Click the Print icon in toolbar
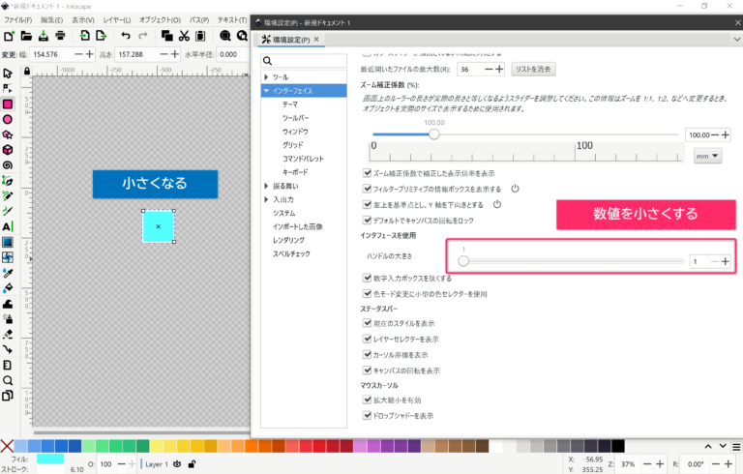The image size is (743, 474). click(x=60, y=36)
